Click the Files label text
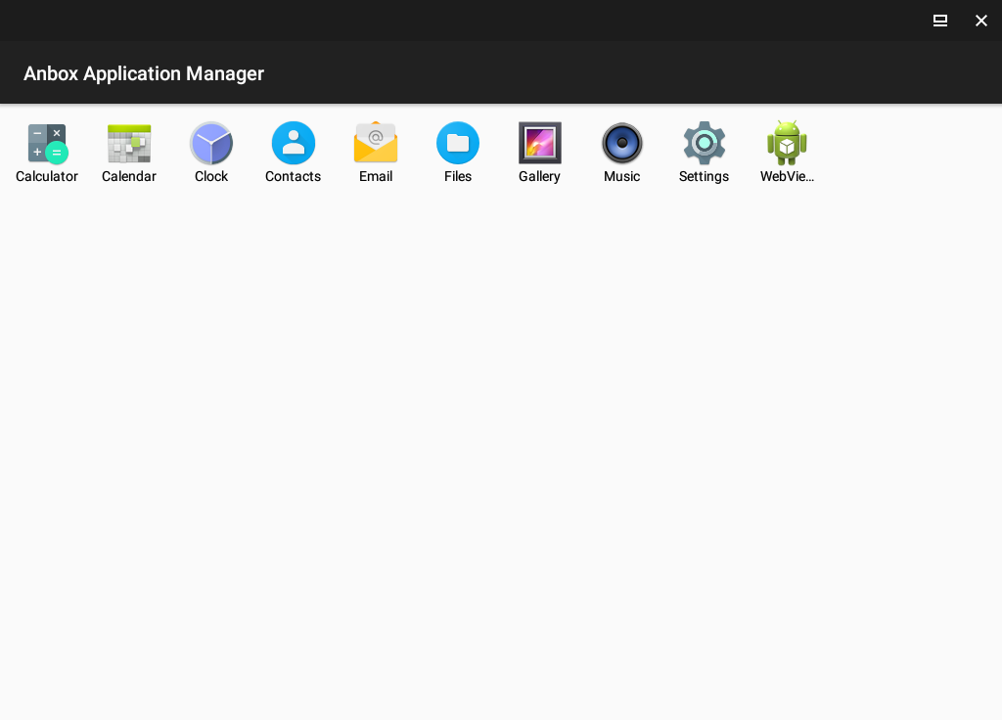Viewport: 1002px width, 720px height. (x=458, y=176)
